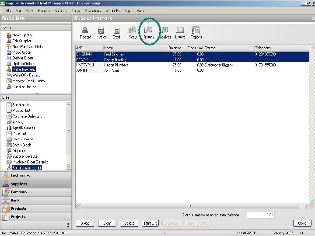
Task: Open Manage Credit Control task
Action: pyautogui.click(x=26, y=81)
